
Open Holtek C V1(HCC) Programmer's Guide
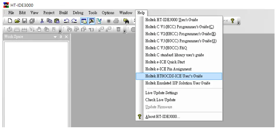click(x=179, y=27)
